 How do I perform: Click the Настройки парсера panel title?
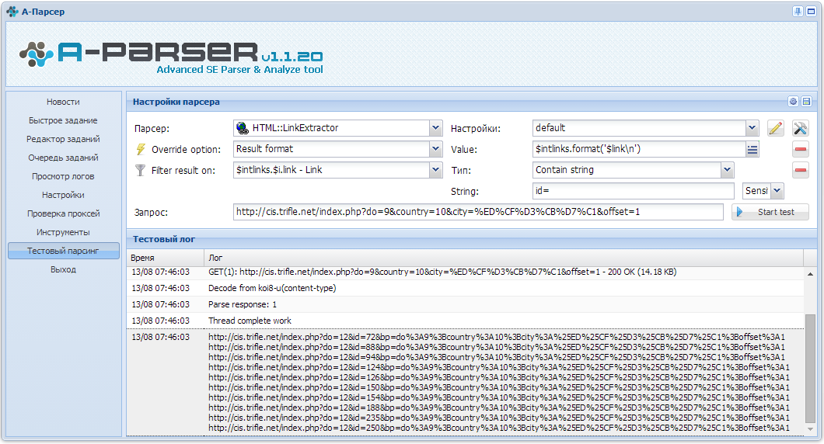[176, 102]
